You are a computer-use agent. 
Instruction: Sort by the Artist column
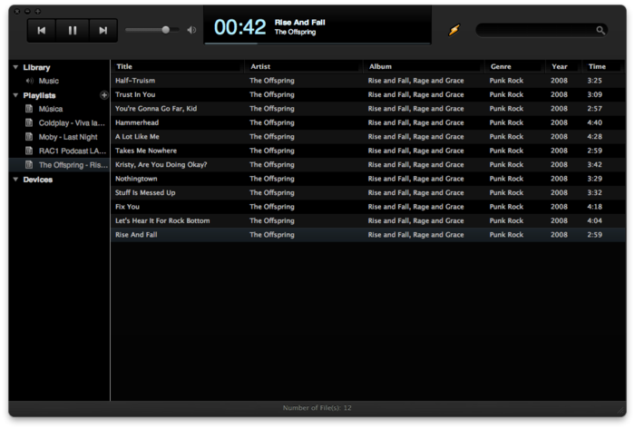coord(304,66)
